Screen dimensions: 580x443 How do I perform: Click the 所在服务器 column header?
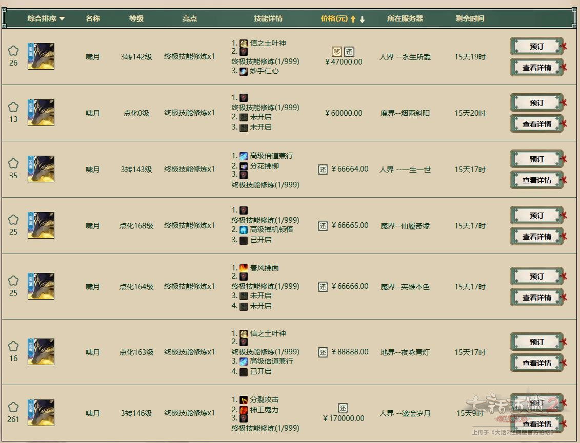point(405,19)
